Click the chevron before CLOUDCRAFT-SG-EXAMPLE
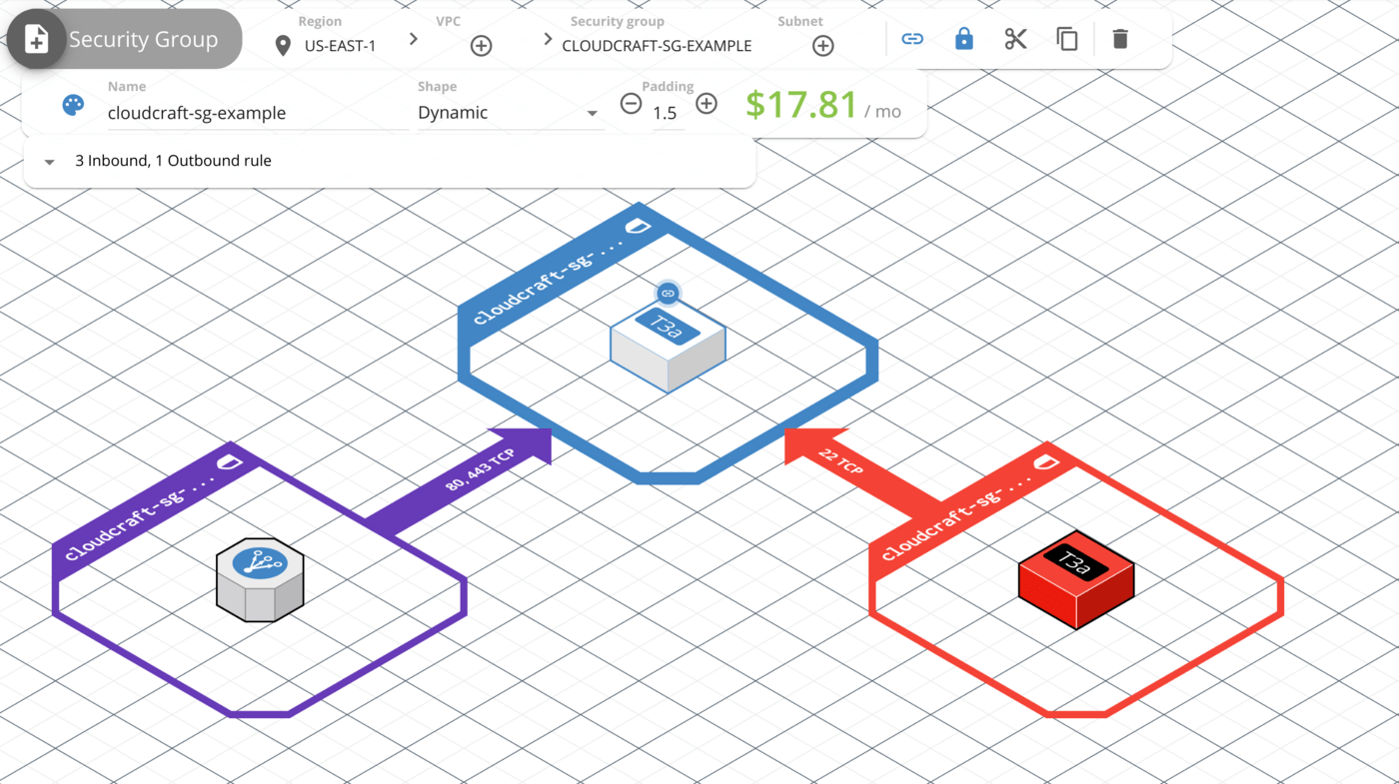This screenshot has height=784, width=1399. click(547, 39)
